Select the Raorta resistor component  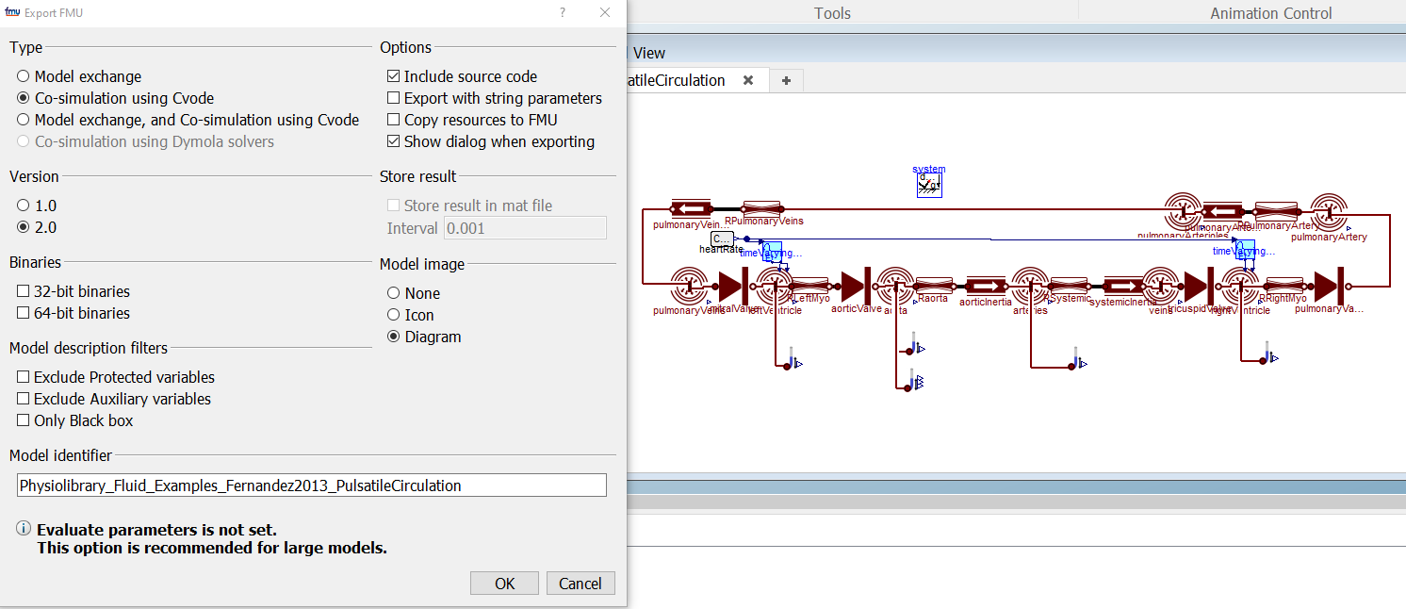click(x=933, y=286)
